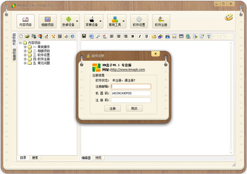The width and height of the screenshot is (247, 174).
Task: Insert table icon
Action: click(x=181, y=36)
